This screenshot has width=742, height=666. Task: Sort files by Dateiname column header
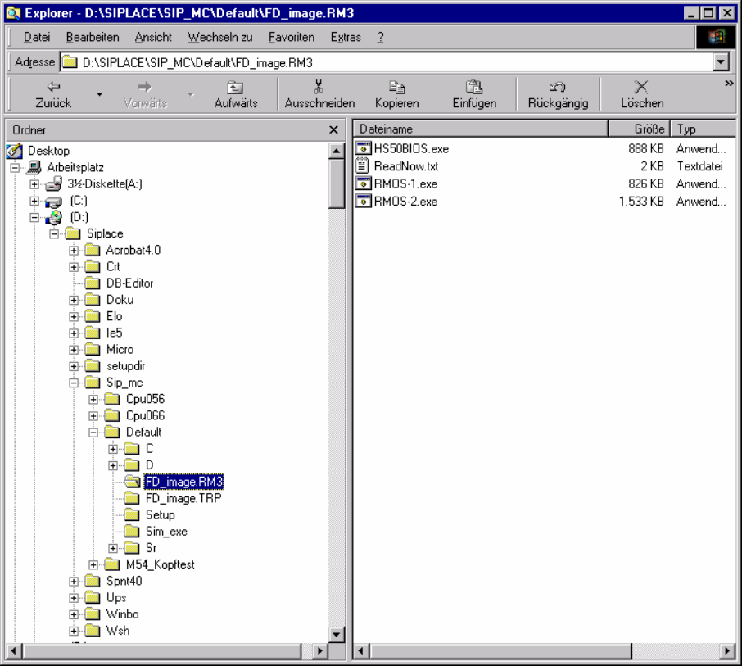pyautogui.click(x=480, y=129)
